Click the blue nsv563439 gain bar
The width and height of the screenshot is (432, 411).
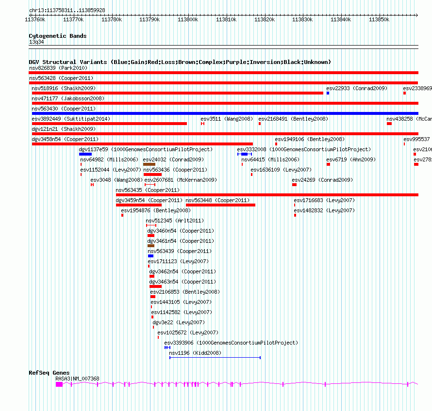click(x=150, y=256)
